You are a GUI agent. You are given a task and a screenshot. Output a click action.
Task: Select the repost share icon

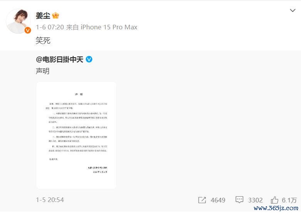[x=202, y=200]
